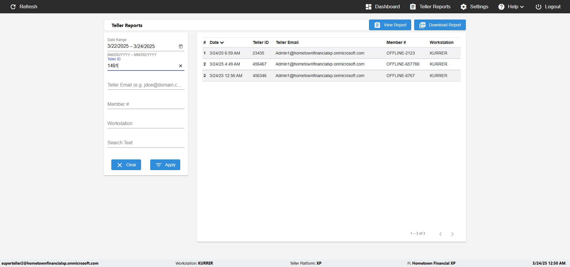Open the date range calendar picker
This screenshot has width=570, height=267.
(181, 46)
